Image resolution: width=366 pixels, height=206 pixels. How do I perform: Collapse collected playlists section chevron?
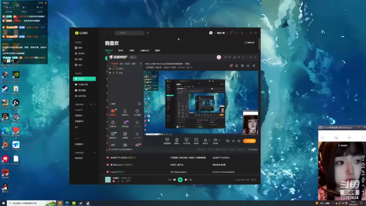coord(95,152)
